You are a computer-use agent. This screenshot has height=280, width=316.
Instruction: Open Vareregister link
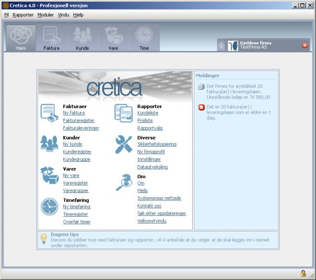pyautogui.click(x=75, y=183)
